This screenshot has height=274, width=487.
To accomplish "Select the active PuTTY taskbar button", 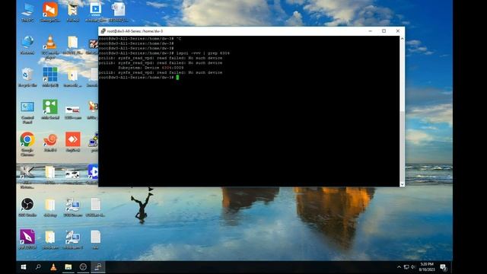I will click(x=98, y=267).
